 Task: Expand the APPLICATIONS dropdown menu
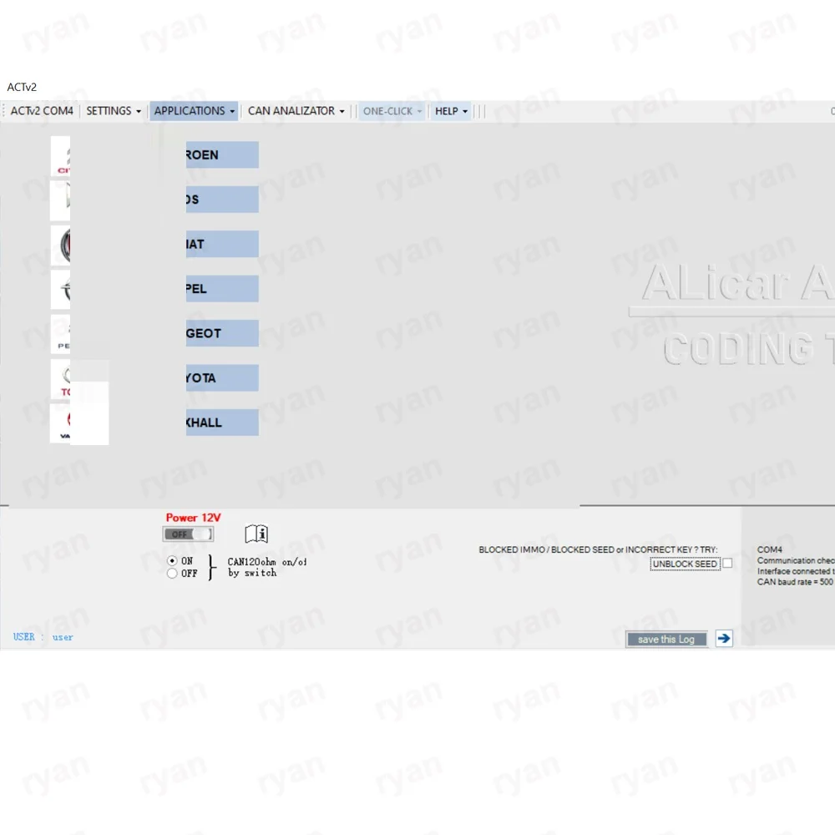pos(194,111)
